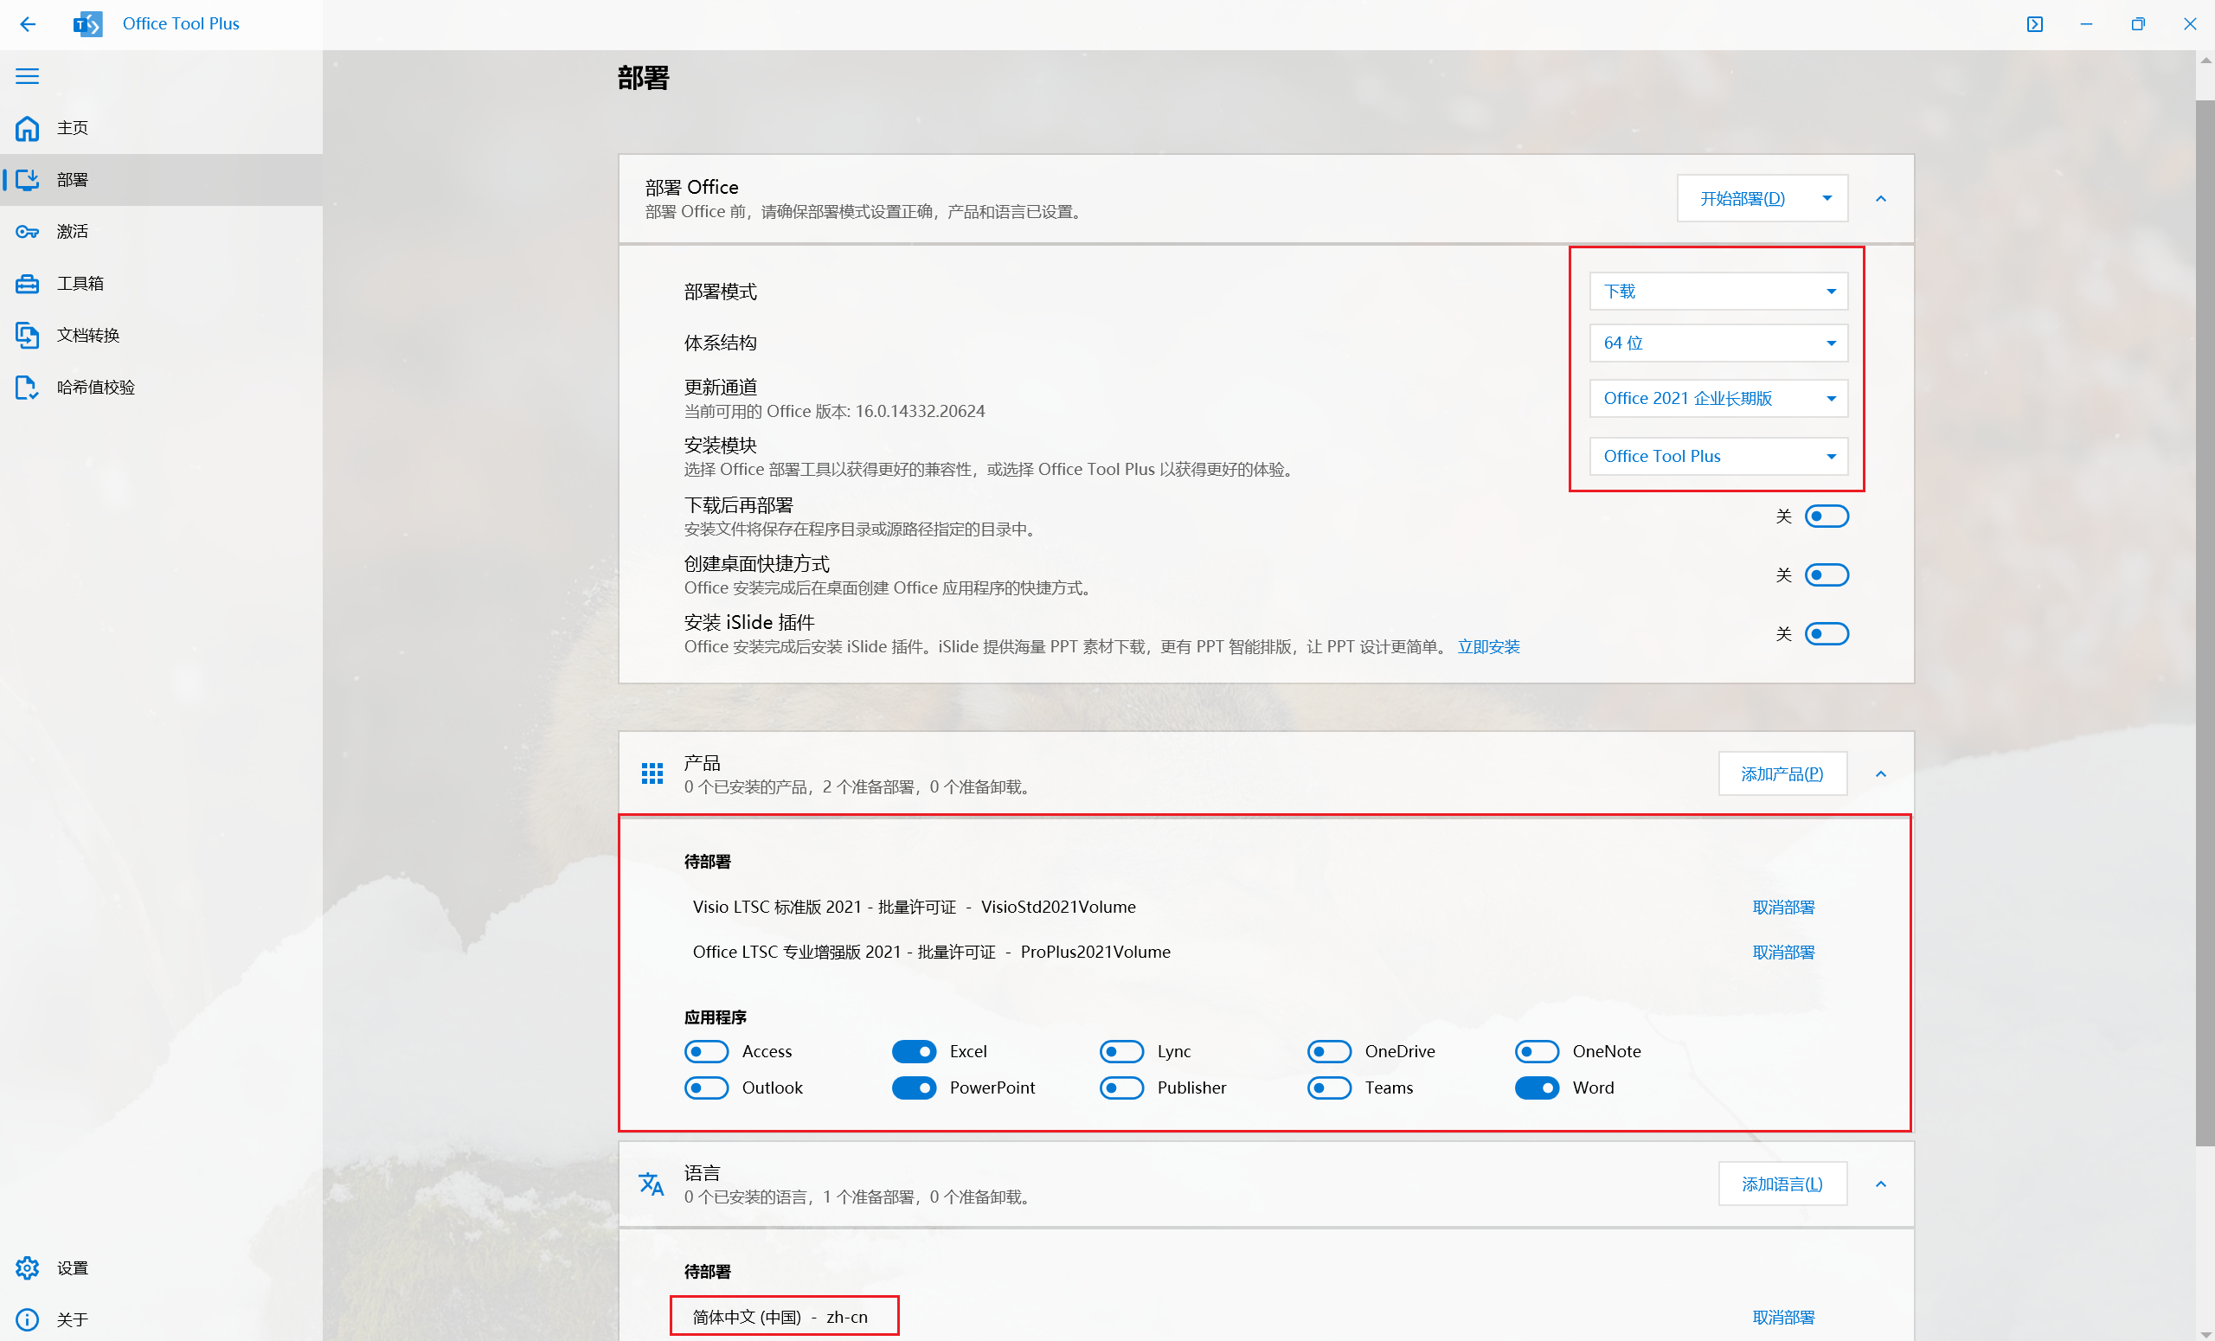
Task: Enable the Publisher application toggle
Action: click(x=1121, y=1088)
